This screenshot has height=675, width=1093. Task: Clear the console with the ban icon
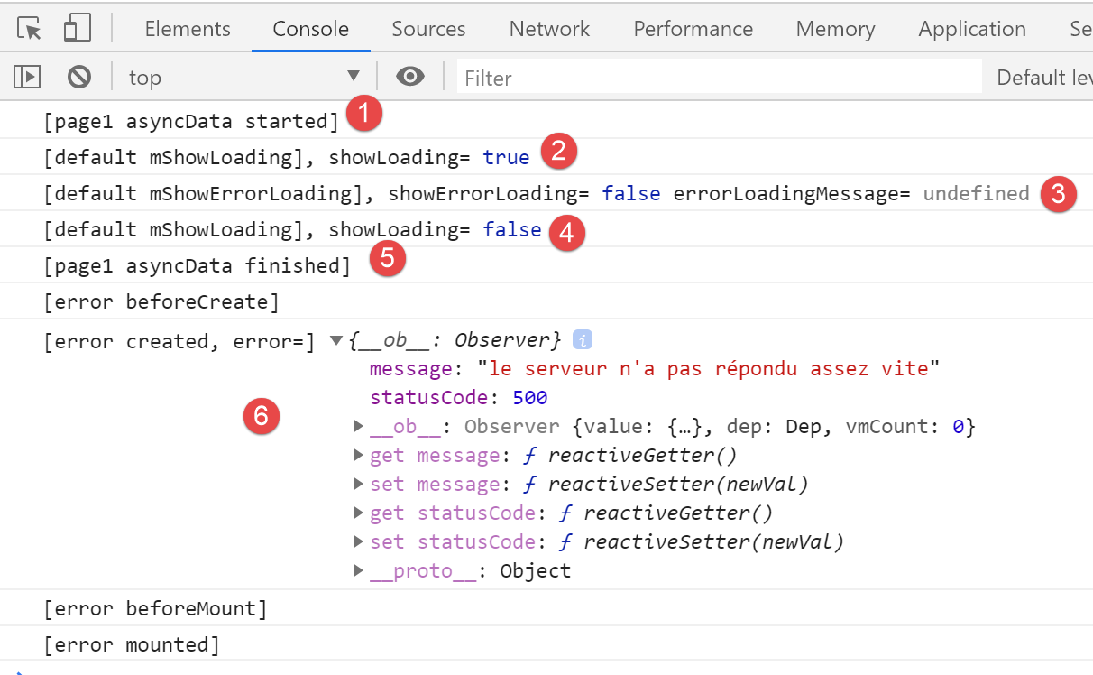click(x=79, y=78)
